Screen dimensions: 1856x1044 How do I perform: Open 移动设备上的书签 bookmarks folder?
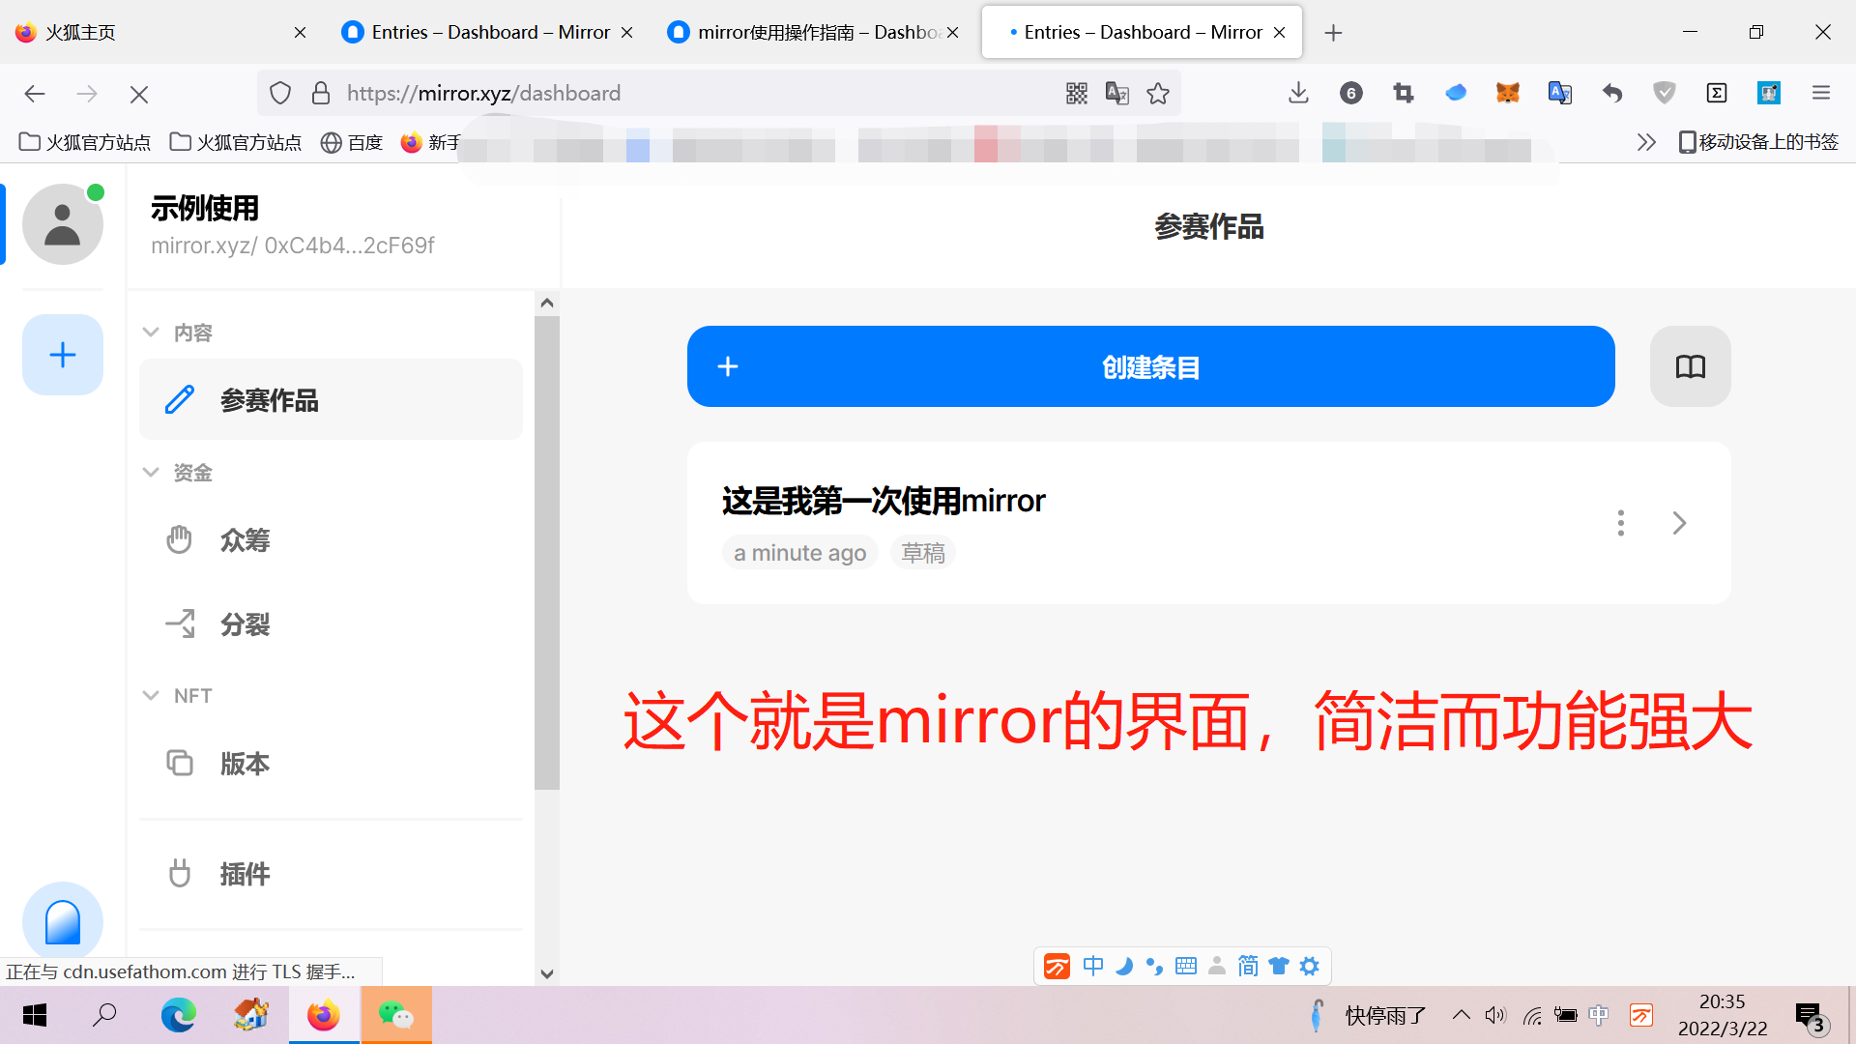(1758, 142)
